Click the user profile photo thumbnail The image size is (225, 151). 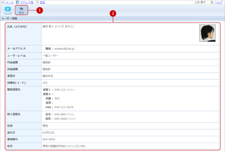pyautogui.click(x=207, y=33)
